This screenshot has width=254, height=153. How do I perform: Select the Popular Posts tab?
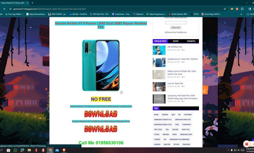160,41
